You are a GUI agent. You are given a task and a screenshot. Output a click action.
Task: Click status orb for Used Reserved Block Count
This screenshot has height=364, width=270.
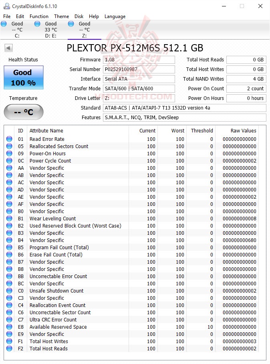pos(9,226)
